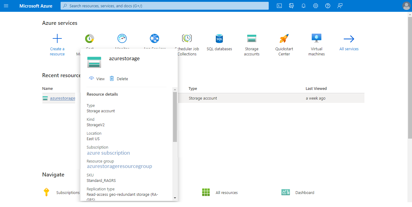Click the Last Viewed column header
The image size is (412, 207).
316,88
